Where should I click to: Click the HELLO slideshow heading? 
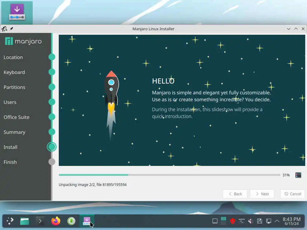[x=163, y=81]
